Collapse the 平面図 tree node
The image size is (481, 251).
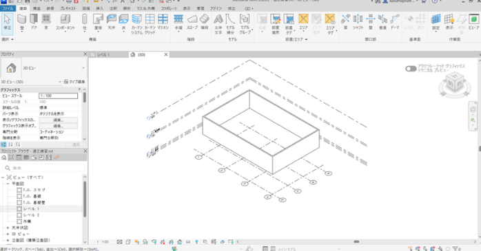click(8, 184)
